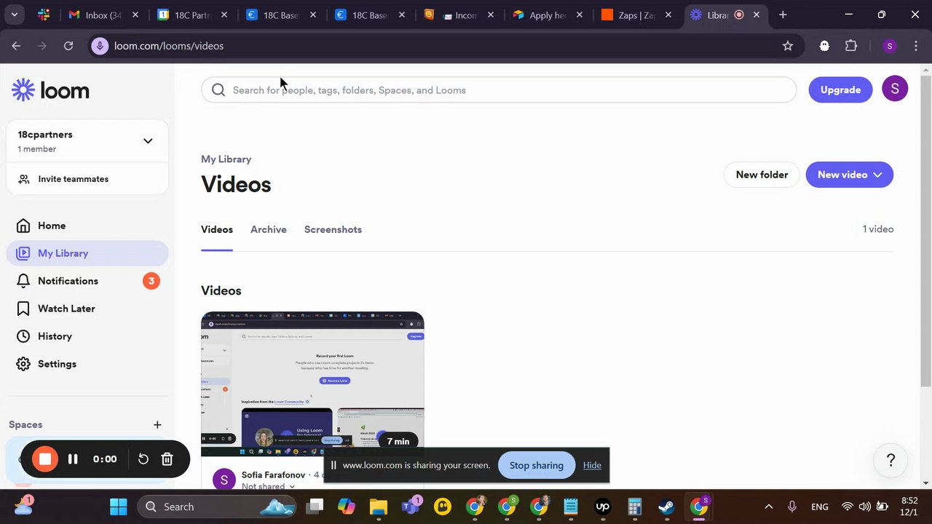
Task: Open the help question mark button
Action: (890, 461)
